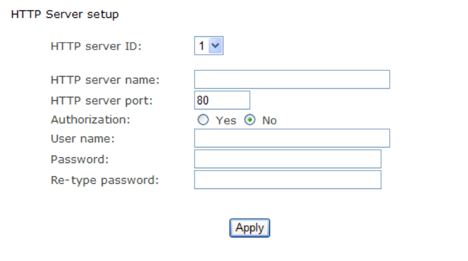The width and height of the screenshot is (468, 261).
Task: Open the HTTP server ID dropdown
Action: [208, 47]
